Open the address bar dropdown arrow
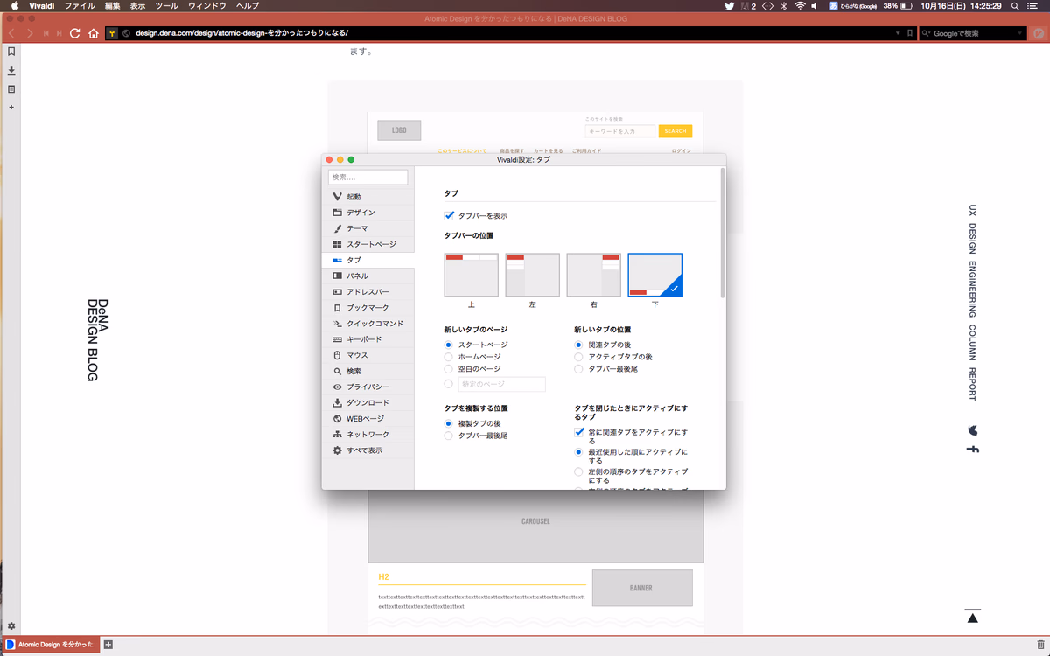Viewport: 1050px width, 656px height. click(898, 33)
